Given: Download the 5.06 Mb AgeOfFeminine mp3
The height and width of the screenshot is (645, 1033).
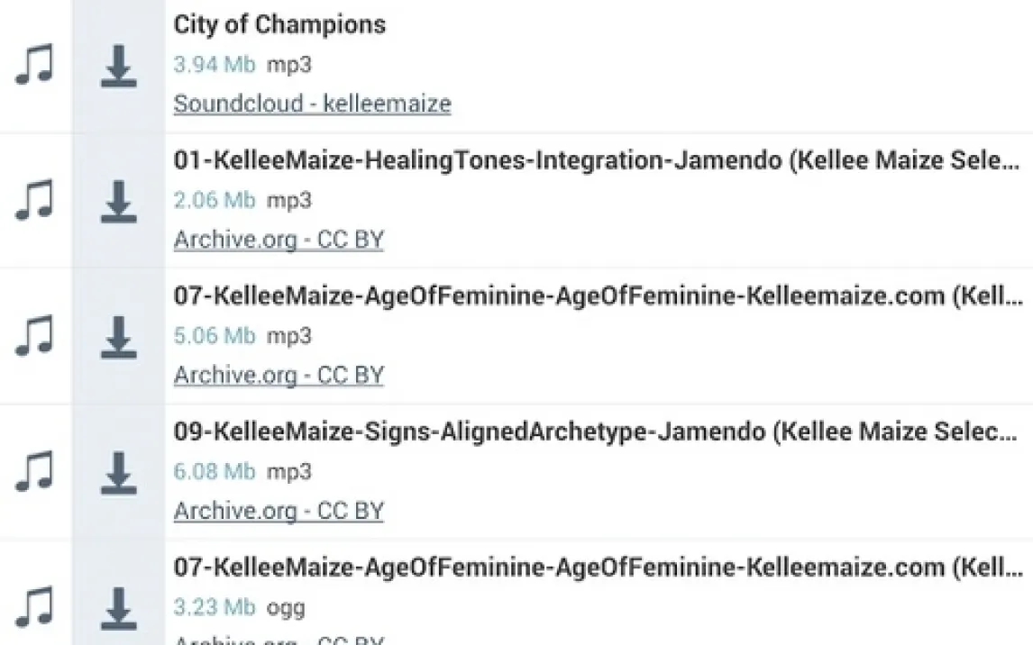Looking at the screenshot, I should click(118, 337).
